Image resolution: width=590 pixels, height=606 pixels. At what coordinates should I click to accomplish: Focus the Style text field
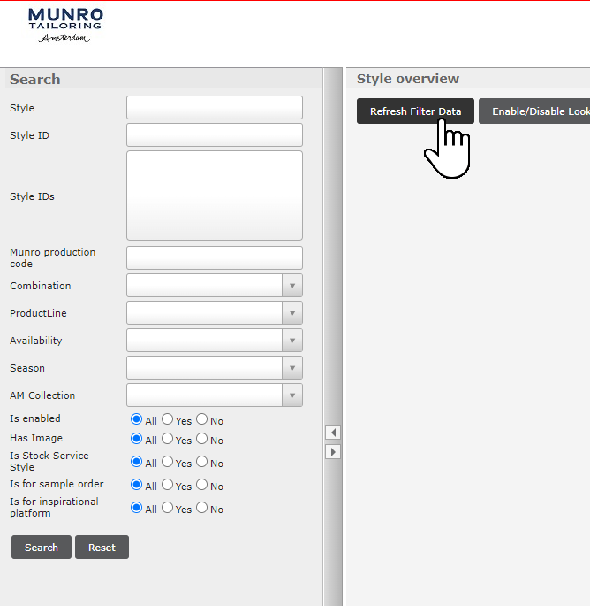point(215,108)
